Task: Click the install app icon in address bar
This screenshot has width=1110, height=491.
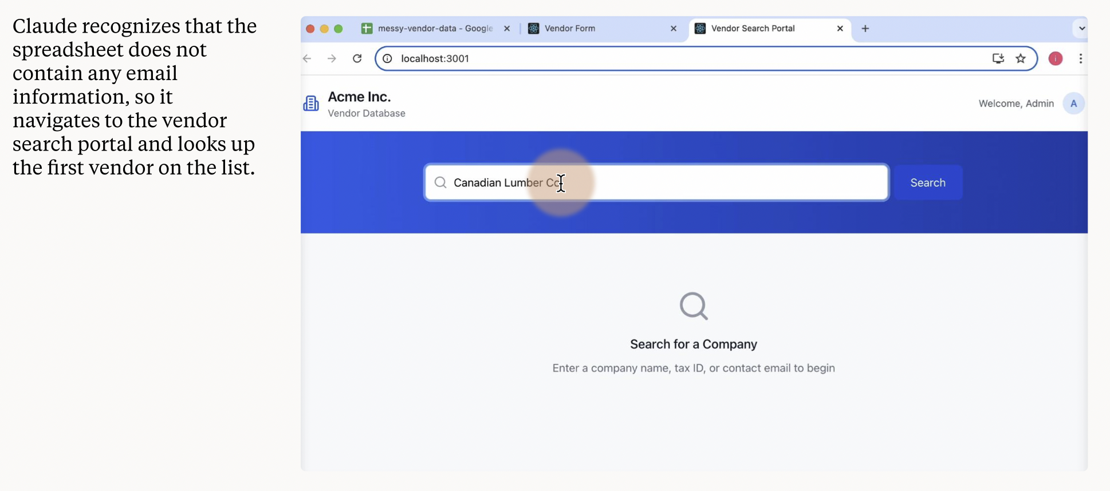Action: point(998,58)
